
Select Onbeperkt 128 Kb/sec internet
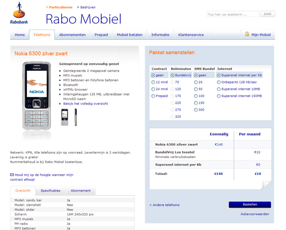tap(219, 82)
